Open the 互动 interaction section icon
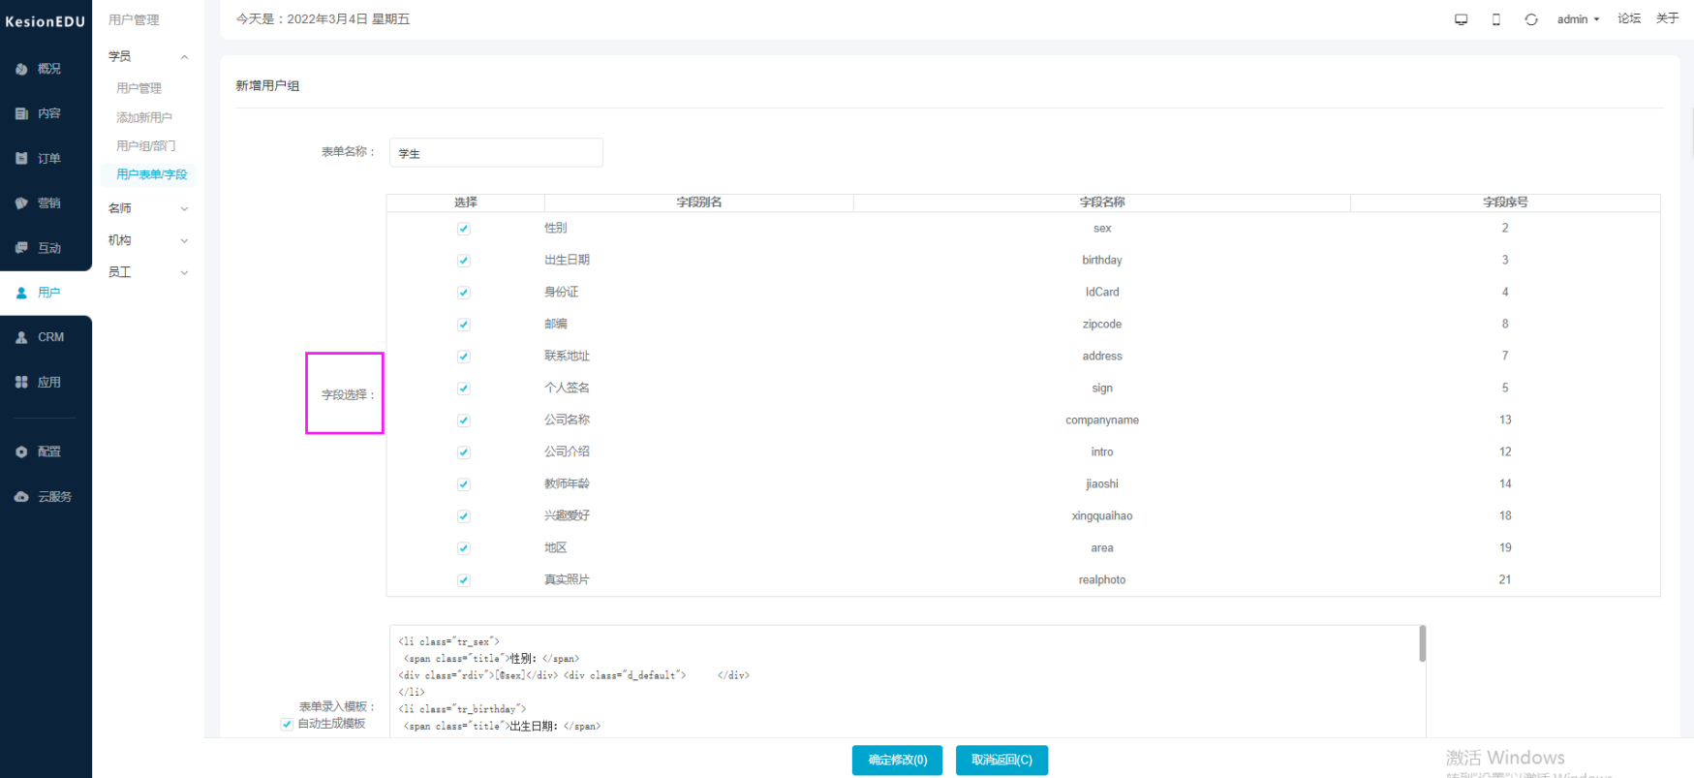The height and width of the screenshot is (778, 1694). (21, 248)
